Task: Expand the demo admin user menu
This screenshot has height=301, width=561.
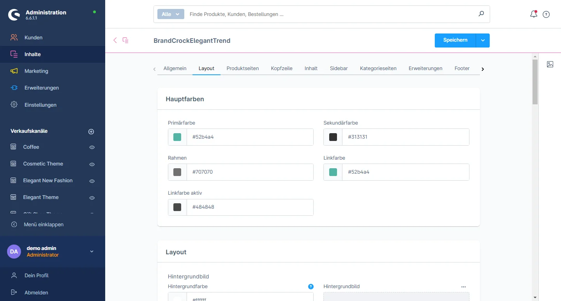Action: 92,252
